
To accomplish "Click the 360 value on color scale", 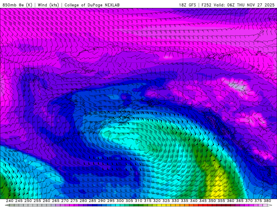I will click(x=230, y=201).
